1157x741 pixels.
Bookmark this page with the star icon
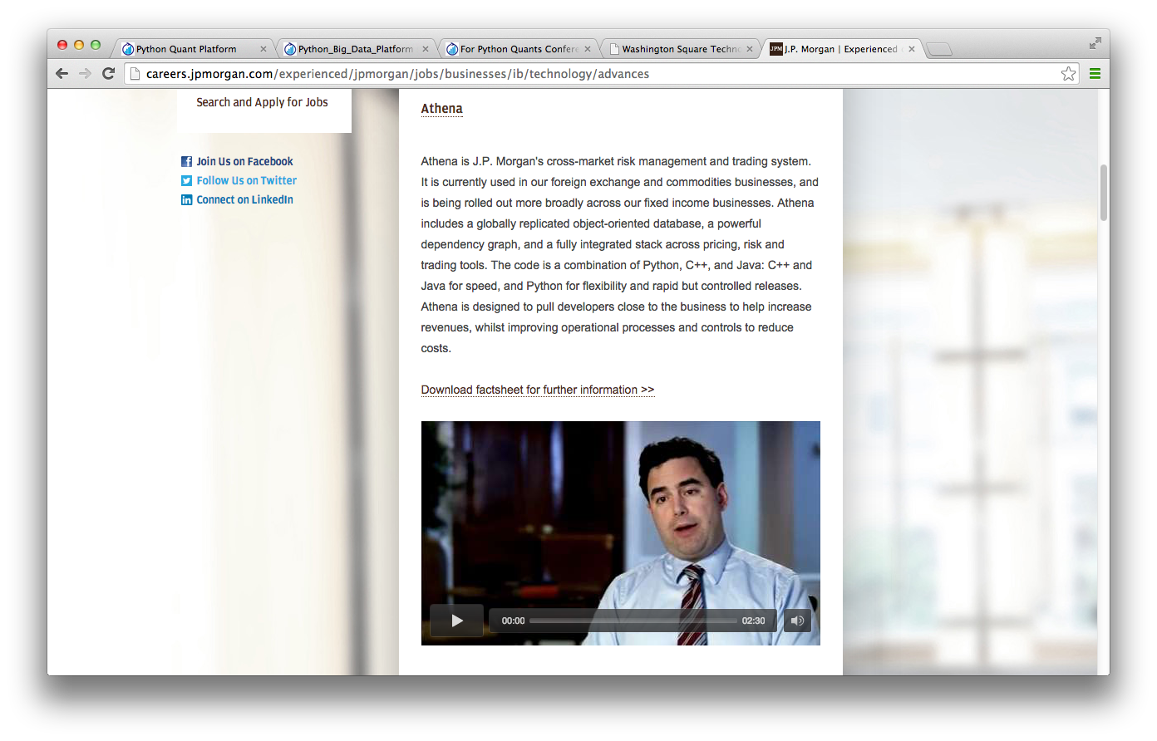1068,74
